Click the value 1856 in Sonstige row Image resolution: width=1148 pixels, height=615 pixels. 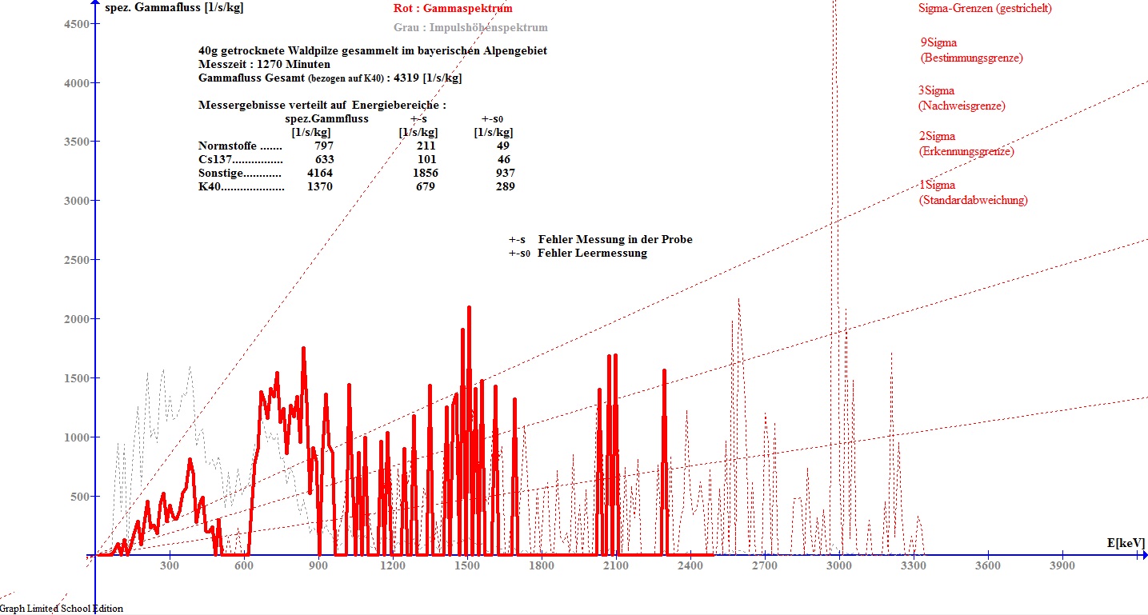click(426, 174)
